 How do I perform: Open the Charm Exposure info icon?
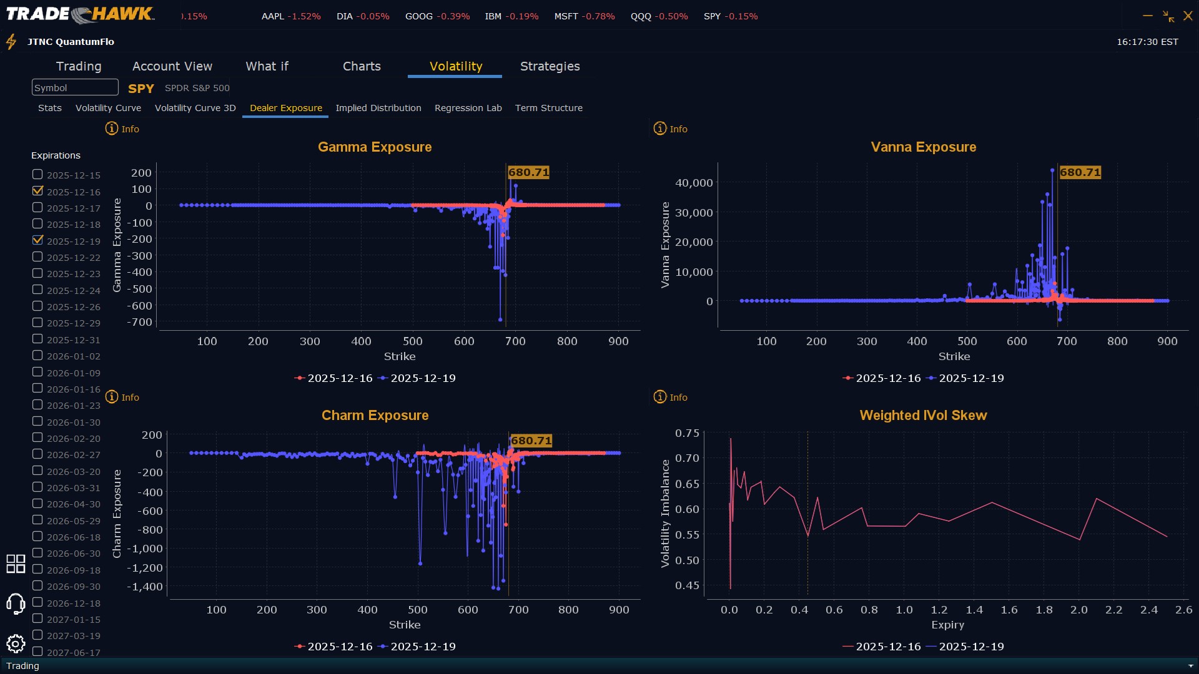[112, 397]
